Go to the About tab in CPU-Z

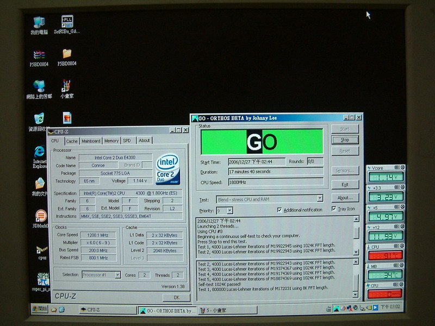pyautogui.click(x=144, y=140)
